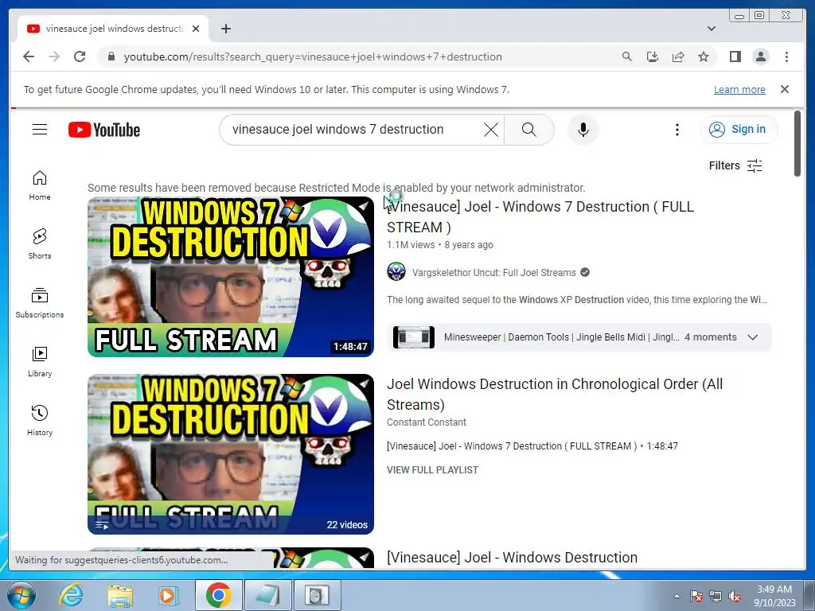Image resolution: width=815 pixels, height=611 pixels.
Task: Click the muted volume tray icon
Action: click(735, 597)
